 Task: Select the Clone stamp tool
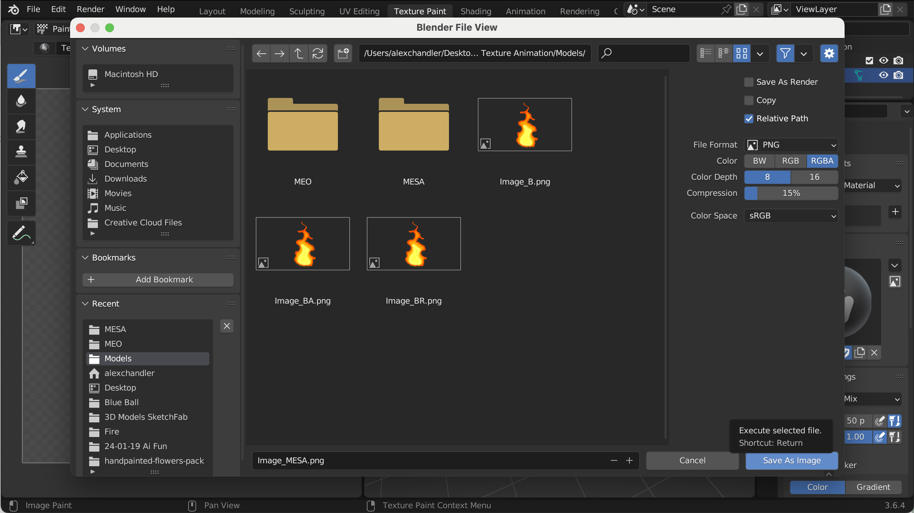point(21,152)
